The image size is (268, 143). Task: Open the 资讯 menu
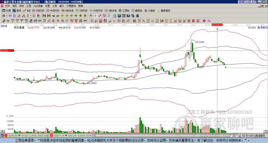21,6
